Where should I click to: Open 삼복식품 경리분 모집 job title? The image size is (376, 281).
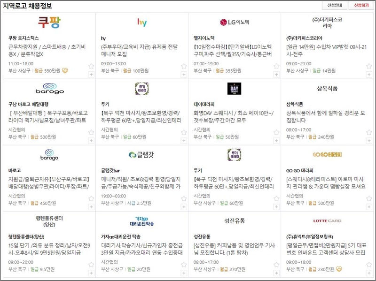tap(326, 116)
